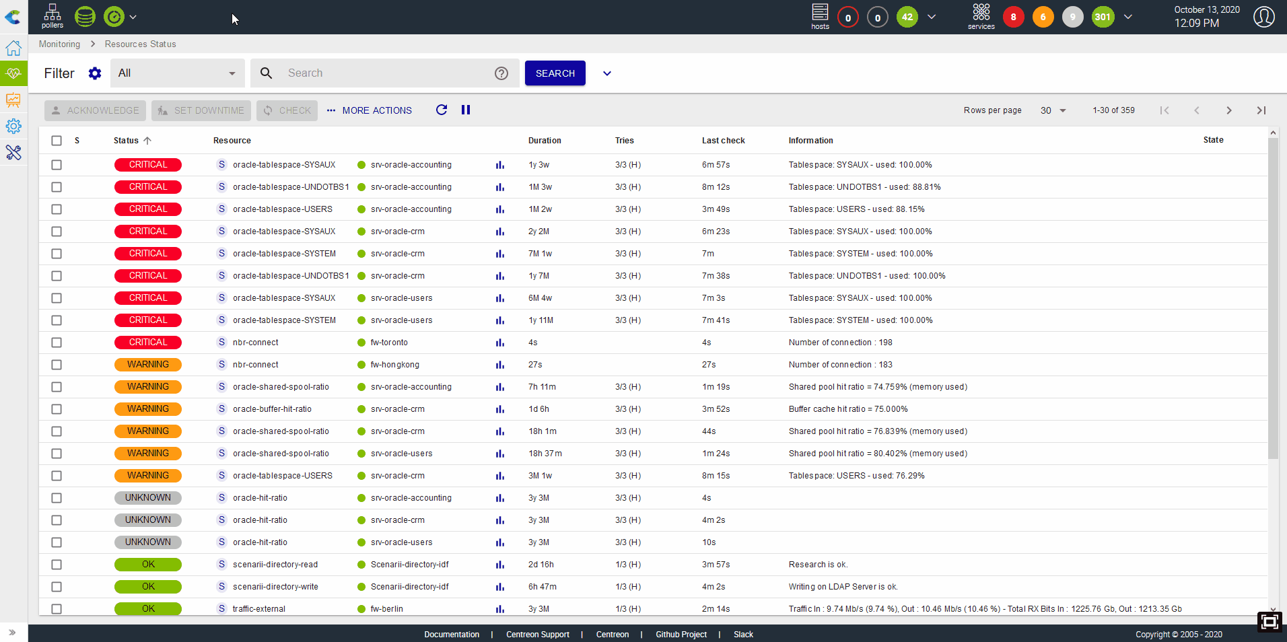Open the Documentation footer link

452,635
